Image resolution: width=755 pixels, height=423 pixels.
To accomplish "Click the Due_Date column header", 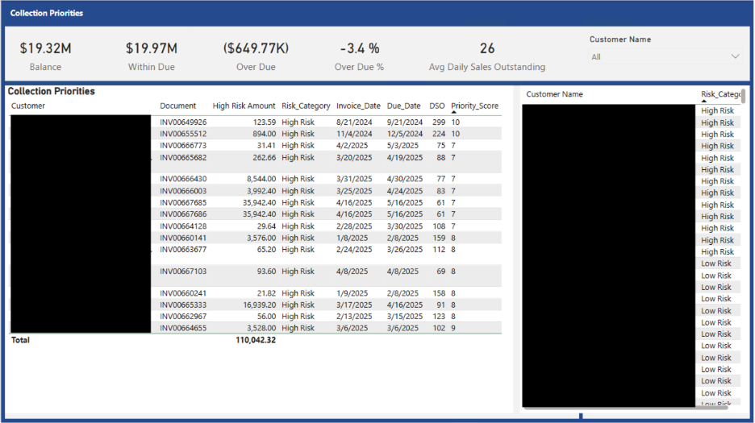I will 403,106.
